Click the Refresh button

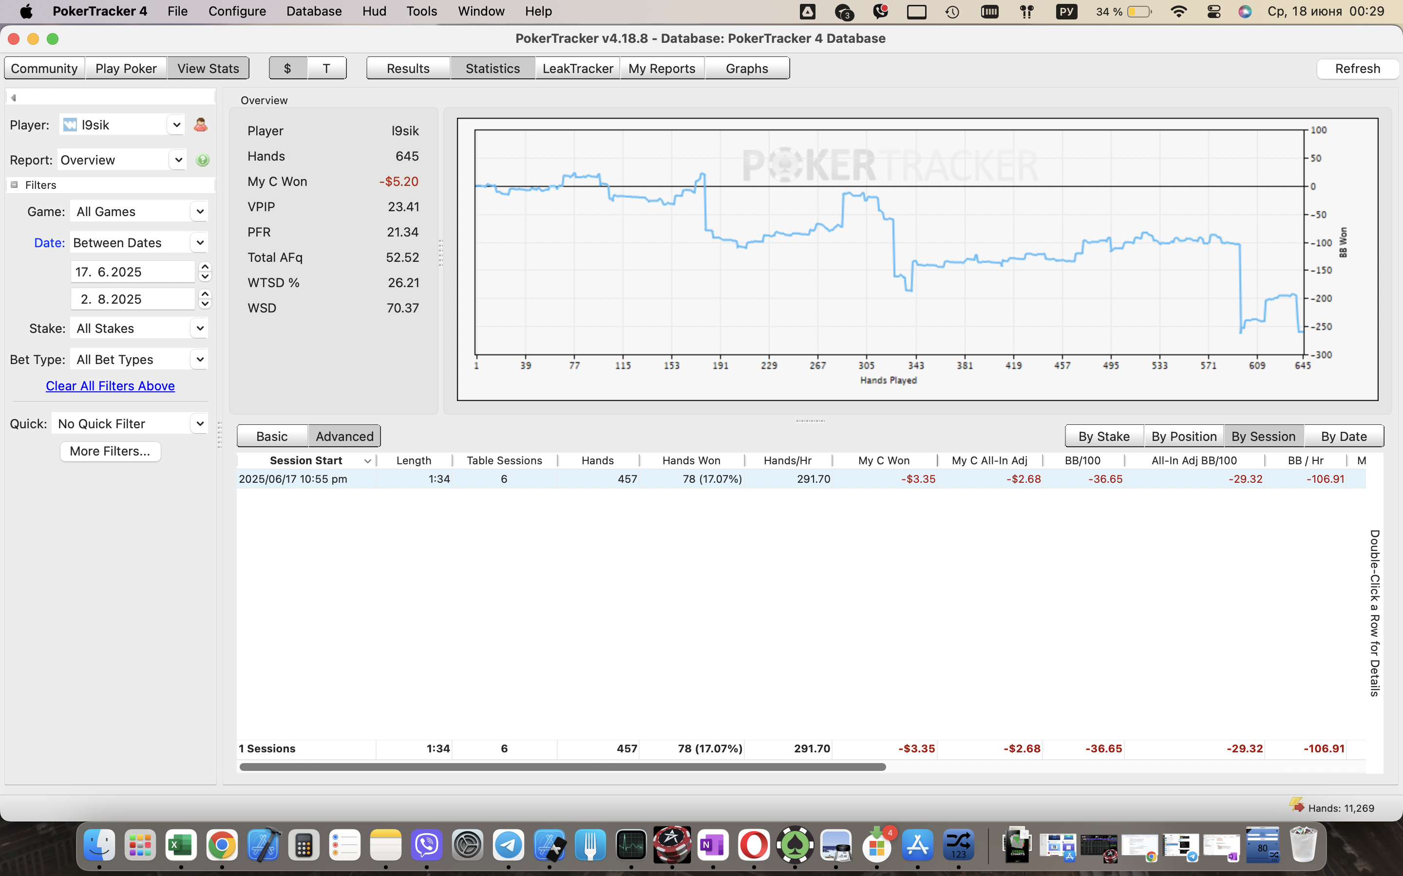click(x=1357, y=68)
